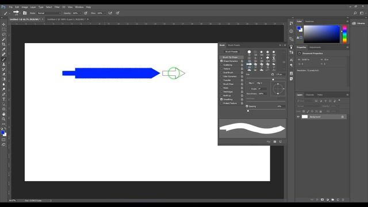Toggle the Brush panel from options bar
This screenshot has height=207, width=368.
tap(25, 13)
